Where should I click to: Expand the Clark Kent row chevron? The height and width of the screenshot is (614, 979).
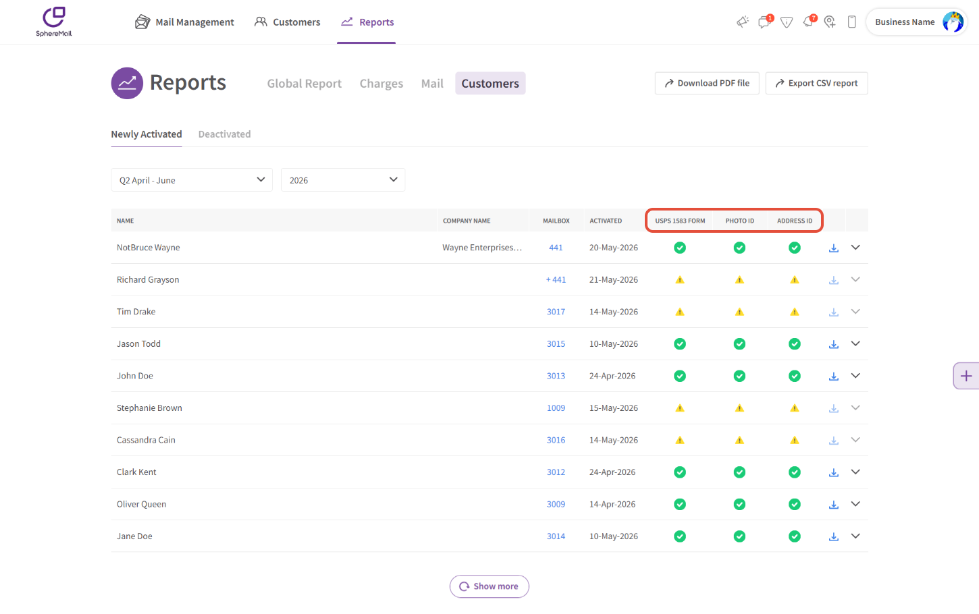[855, 472]
